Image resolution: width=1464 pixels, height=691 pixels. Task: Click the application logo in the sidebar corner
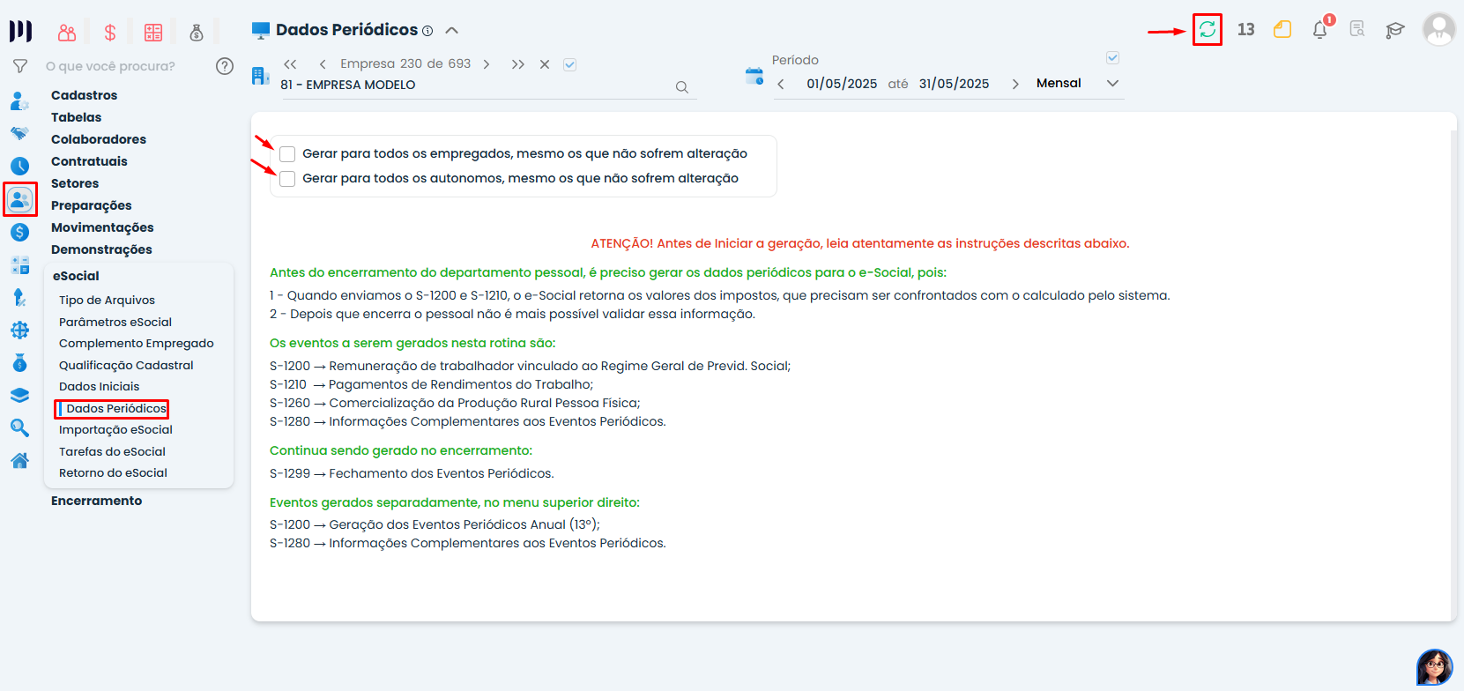point(20,32)
